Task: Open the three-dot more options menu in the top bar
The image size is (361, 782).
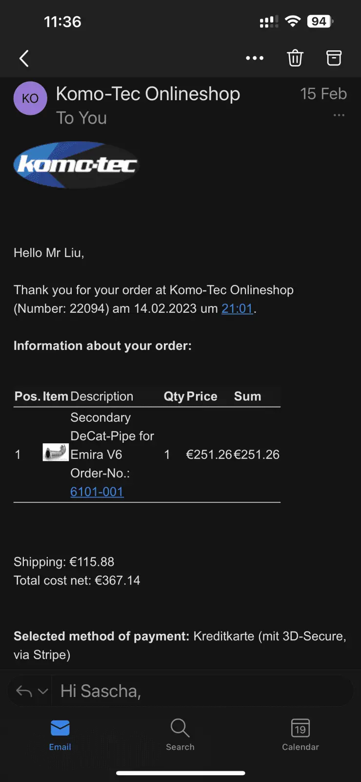Action: click(255, 58)
